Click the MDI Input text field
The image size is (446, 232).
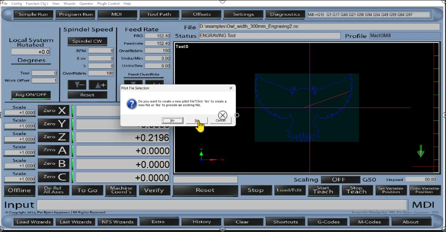pos(222,205)
